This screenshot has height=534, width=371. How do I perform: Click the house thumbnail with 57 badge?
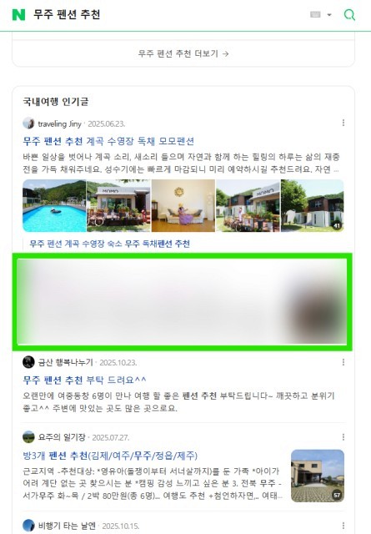(x=318, y=476)
